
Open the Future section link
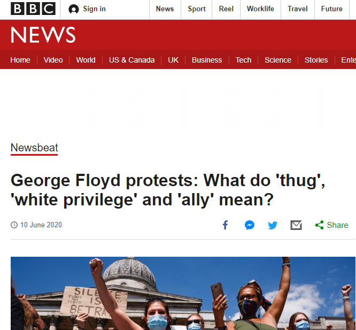(x=331, y=9)
